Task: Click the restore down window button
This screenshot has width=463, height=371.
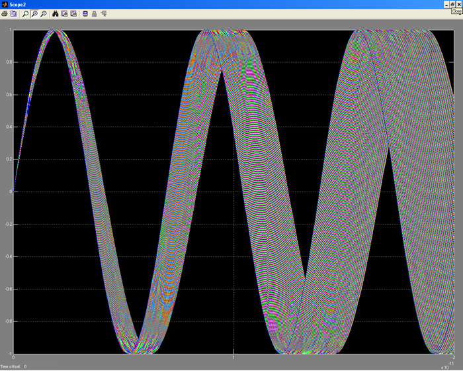Action: pos(452,4)
